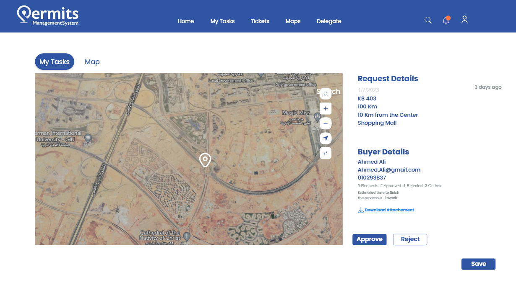Open the notifications bell
516x285 pixels.
click(x=446, y=21)
